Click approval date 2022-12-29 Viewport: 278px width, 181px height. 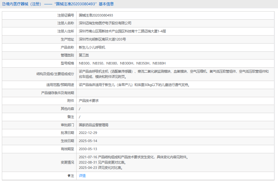click(88, 133)
